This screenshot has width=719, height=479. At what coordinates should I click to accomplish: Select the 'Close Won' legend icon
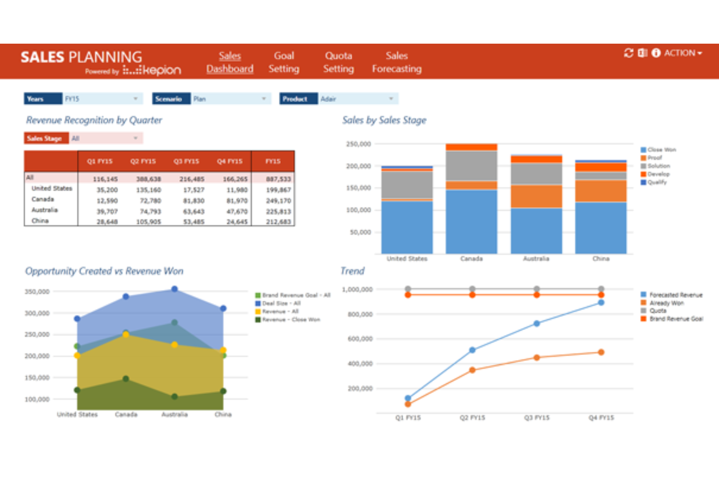pos(644,149)
